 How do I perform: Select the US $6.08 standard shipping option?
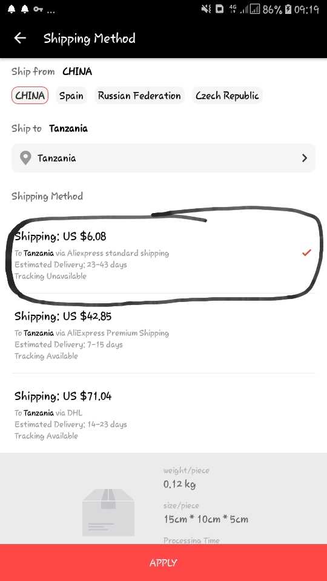pyautogui.click(x=163, y=255)
